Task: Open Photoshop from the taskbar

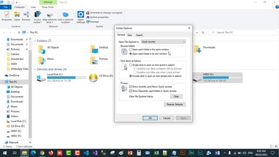Action: point(200,153)
